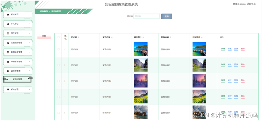Click the pink batch 删除 button left of table
262x121 pixels.
coord(44,36)
